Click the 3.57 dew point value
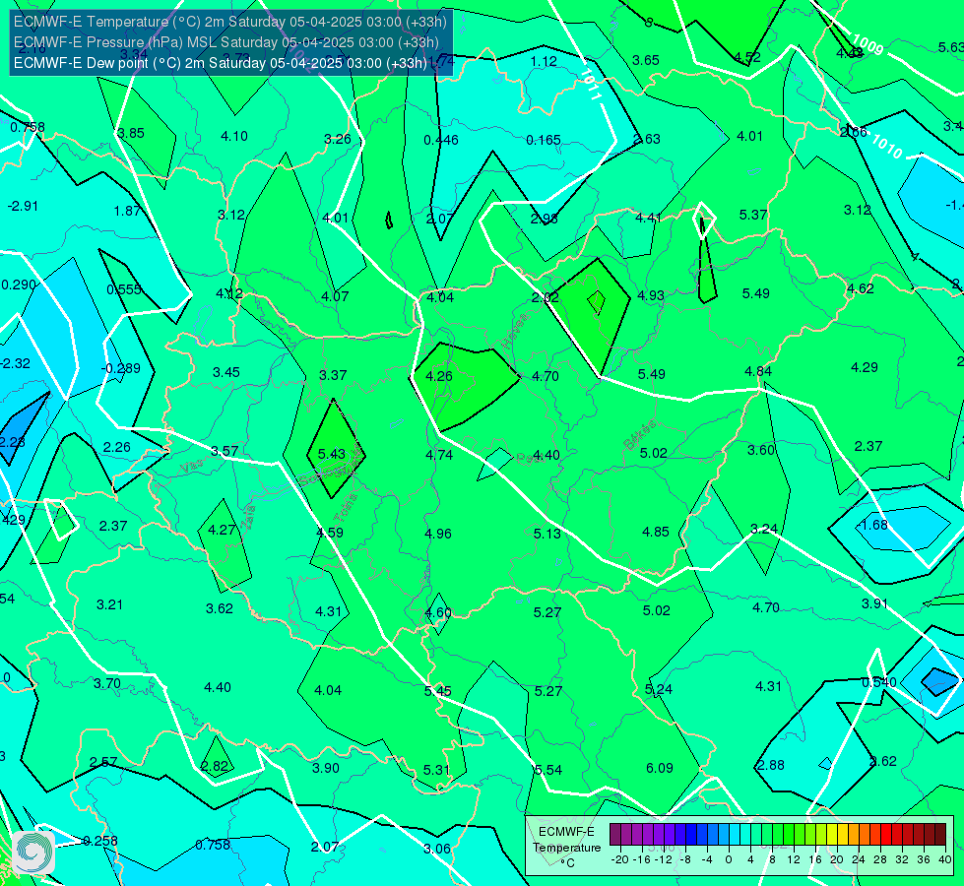 coord(225,451)
